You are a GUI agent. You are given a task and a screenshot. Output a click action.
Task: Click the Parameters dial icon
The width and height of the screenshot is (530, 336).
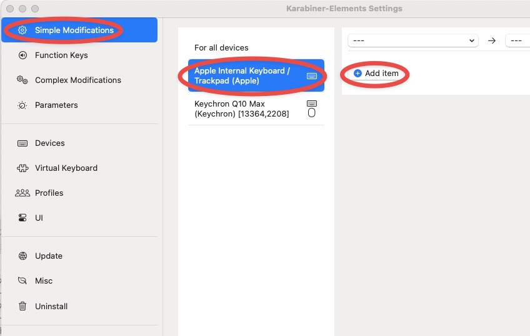tap(22, 105)
